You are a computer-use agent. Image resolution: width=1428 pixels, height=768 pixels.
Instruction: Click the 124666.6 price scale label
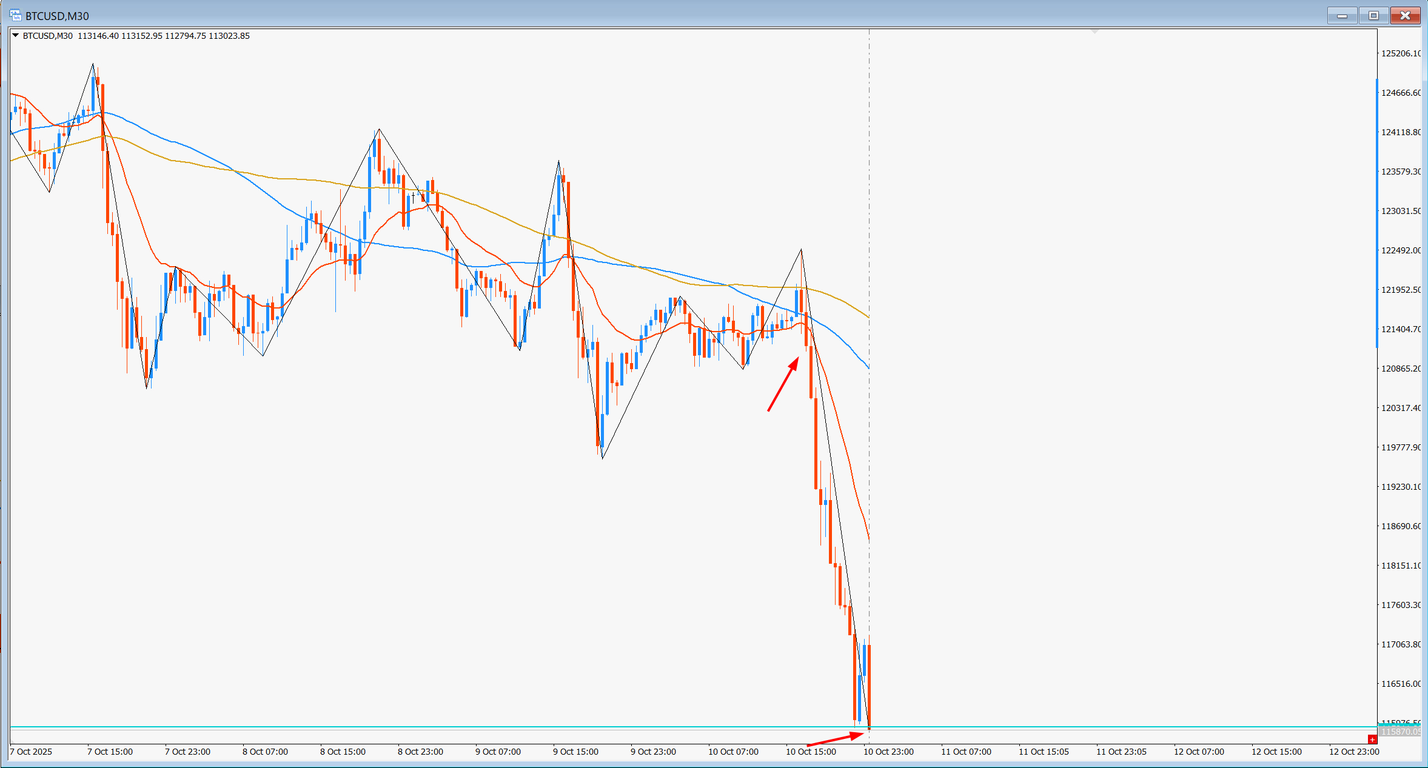(1401, 93)
